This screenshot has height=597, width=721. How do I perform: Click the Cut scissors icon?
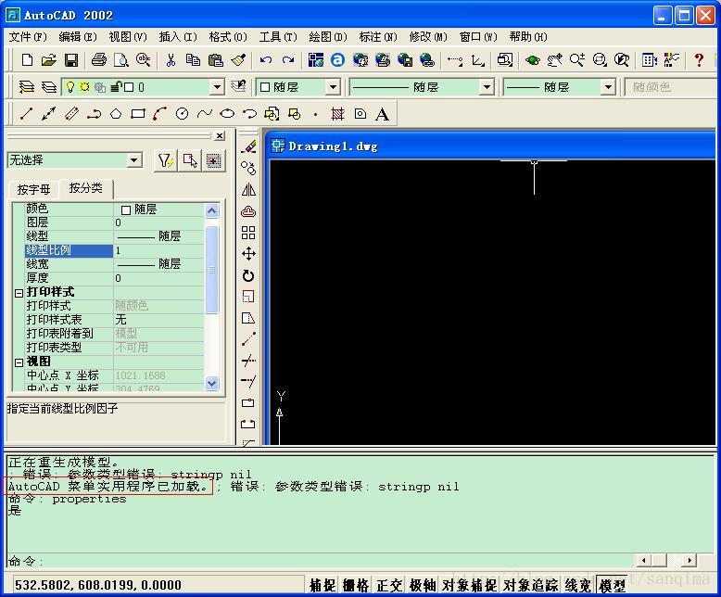point(171,59)
